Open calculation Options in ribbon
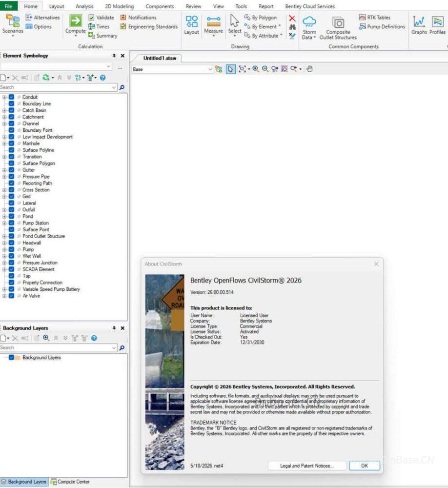448x488 pixels. [39, 27]
